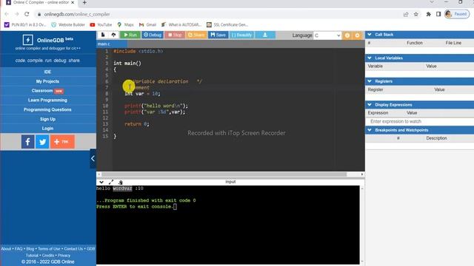The image size is (474, 266).
Task: Click the editor scrollbar right arrow
Action: (x=362, y=174)
